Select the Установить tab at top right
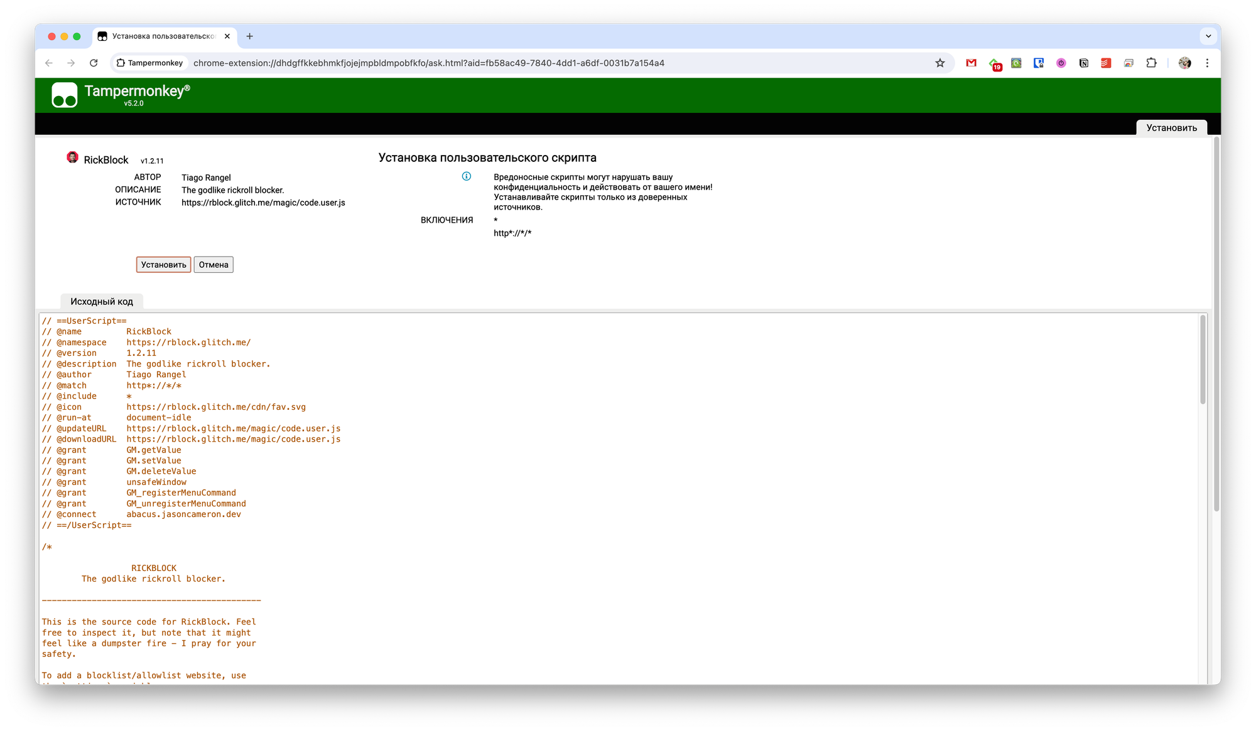The width and height of the screenshot is (1256, 731). click(1171, 127)
